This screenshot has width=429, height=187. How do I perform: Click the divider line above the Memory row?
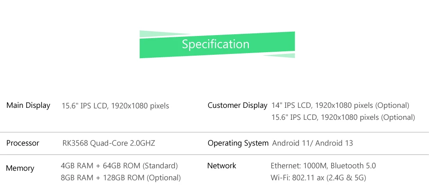[x=214, y=155]
